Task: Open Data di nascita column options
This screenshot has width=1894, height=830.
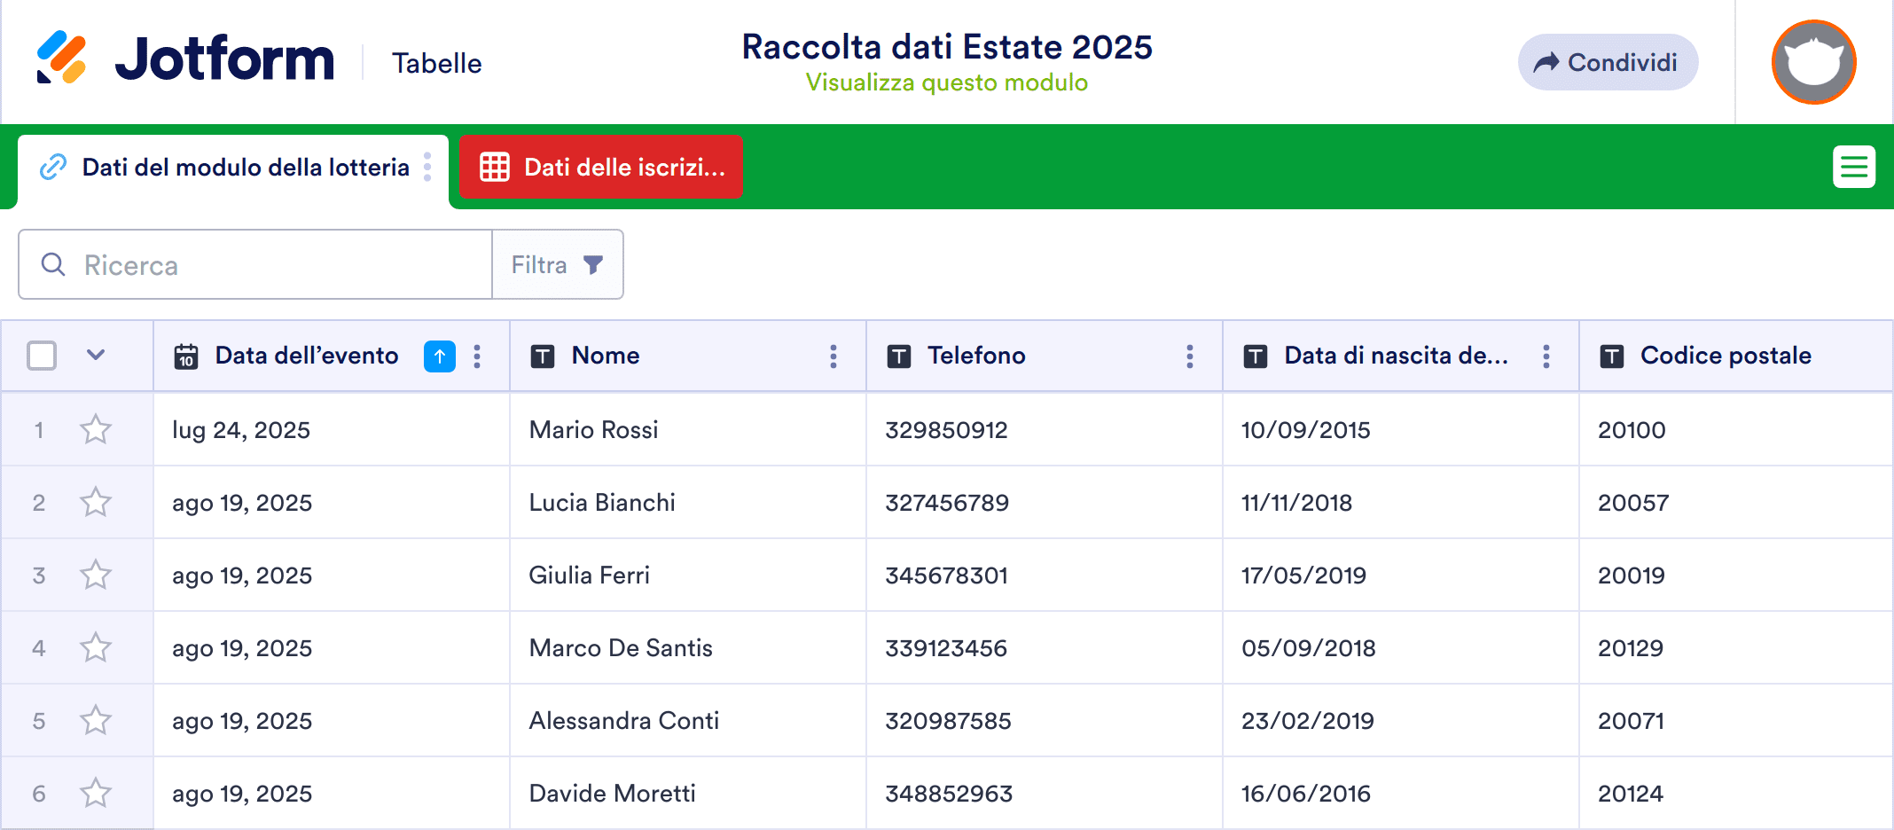Action: click(1546, 356)
